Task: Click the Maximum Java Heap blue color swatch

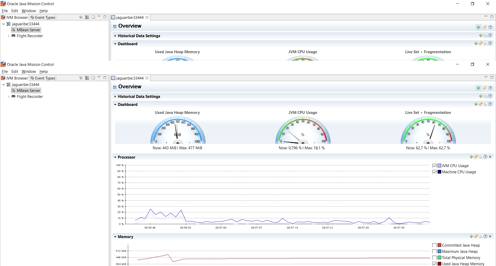Action: [439, 252]
